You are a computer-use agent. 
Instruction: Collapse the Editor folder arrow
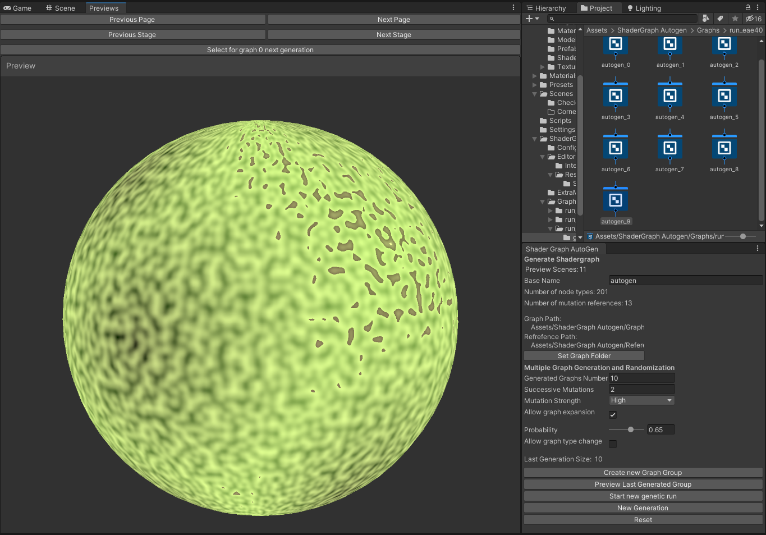pyautogui.click(x=542, y=157)
